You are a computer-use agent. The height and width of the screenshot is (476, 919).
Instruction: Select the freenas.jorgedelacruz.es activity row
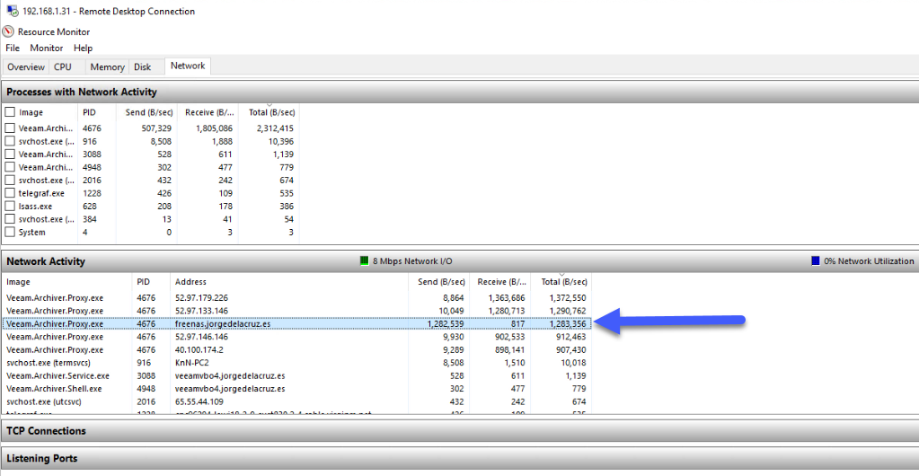click(x=297, y=323)
